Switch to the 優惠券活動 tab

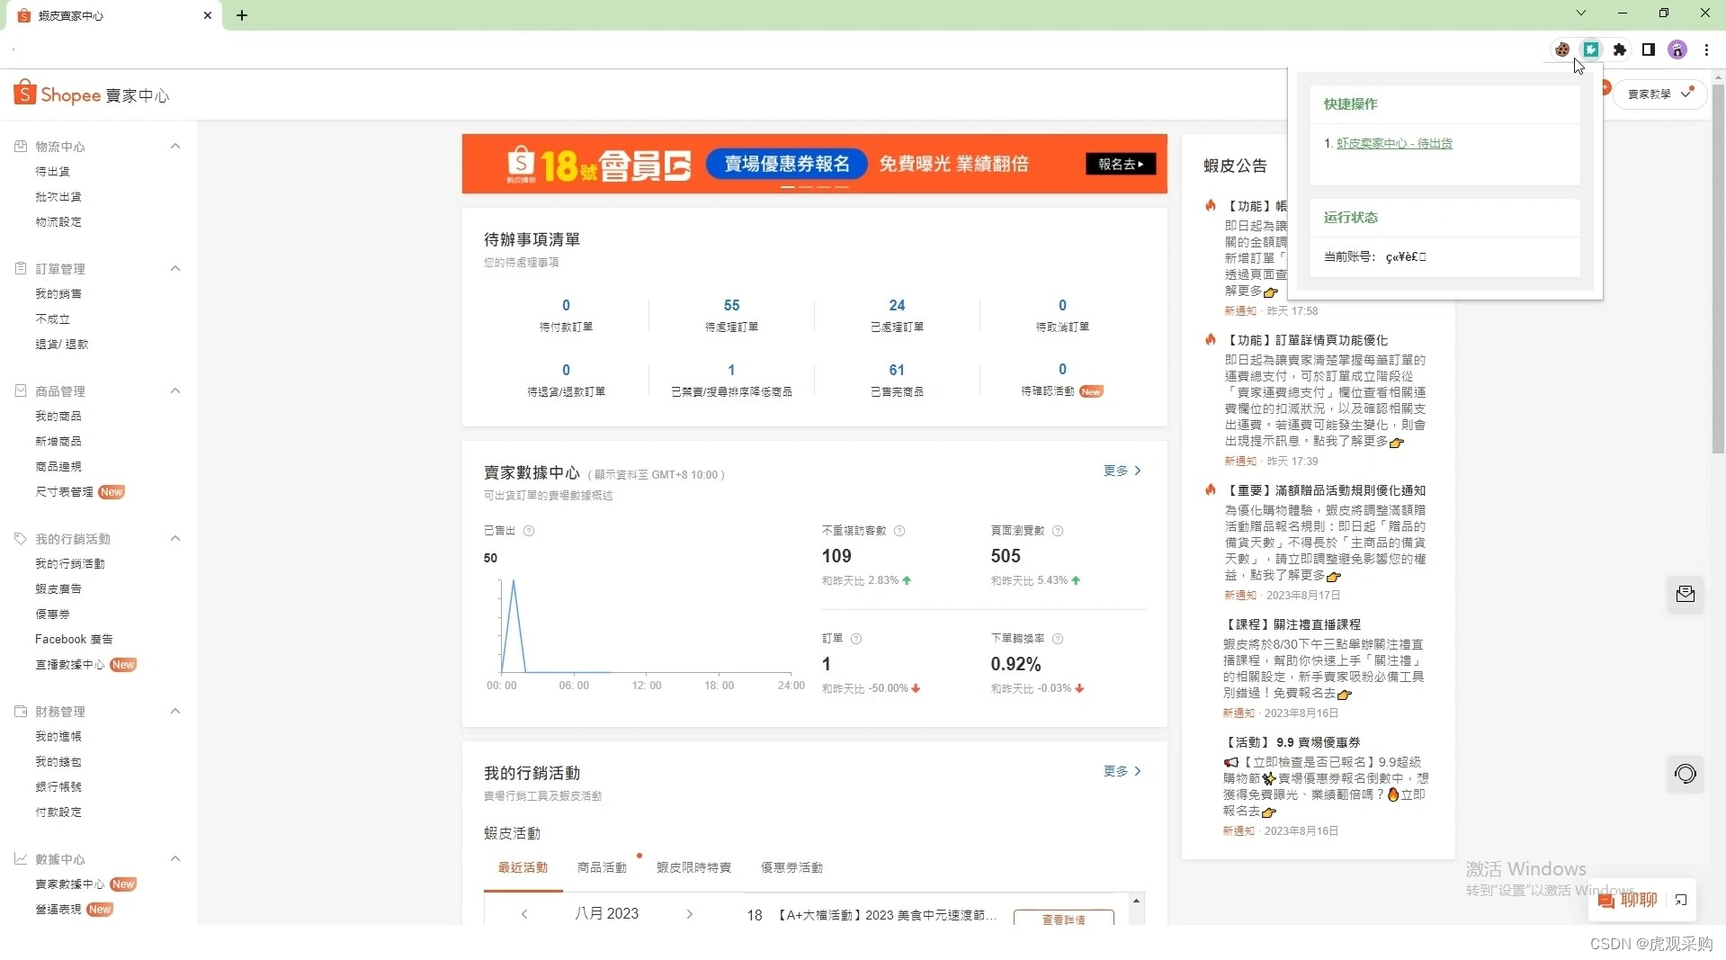click(791, 867)
